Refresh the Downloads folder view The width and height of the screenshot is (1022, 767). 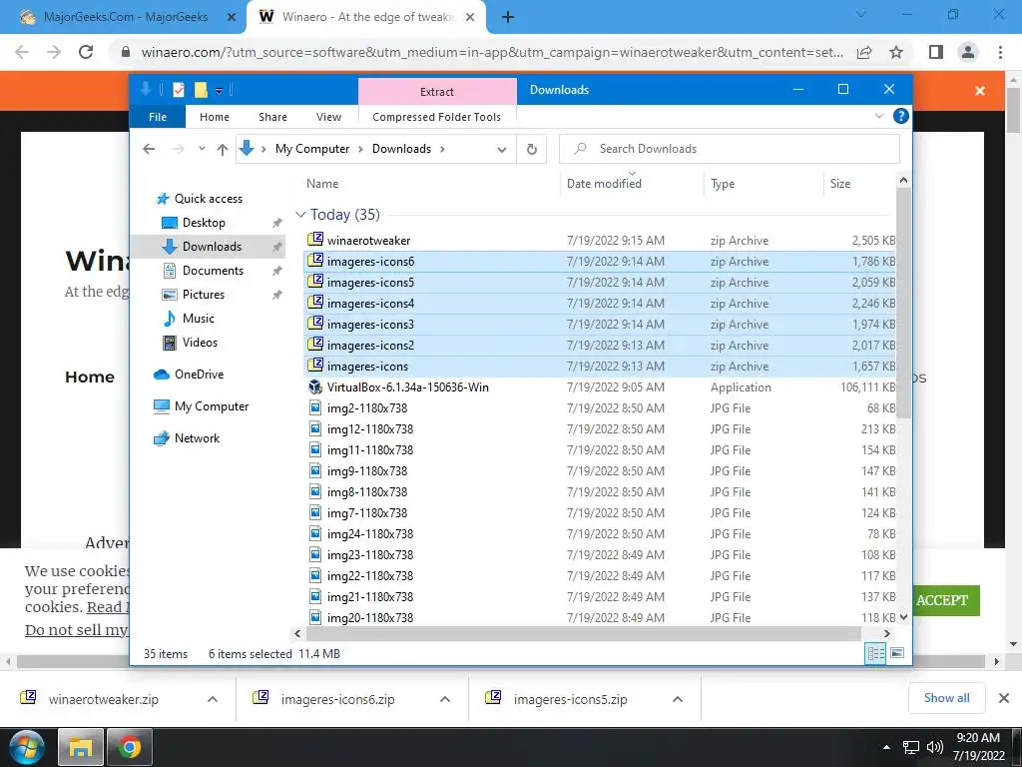pos(532,150)
